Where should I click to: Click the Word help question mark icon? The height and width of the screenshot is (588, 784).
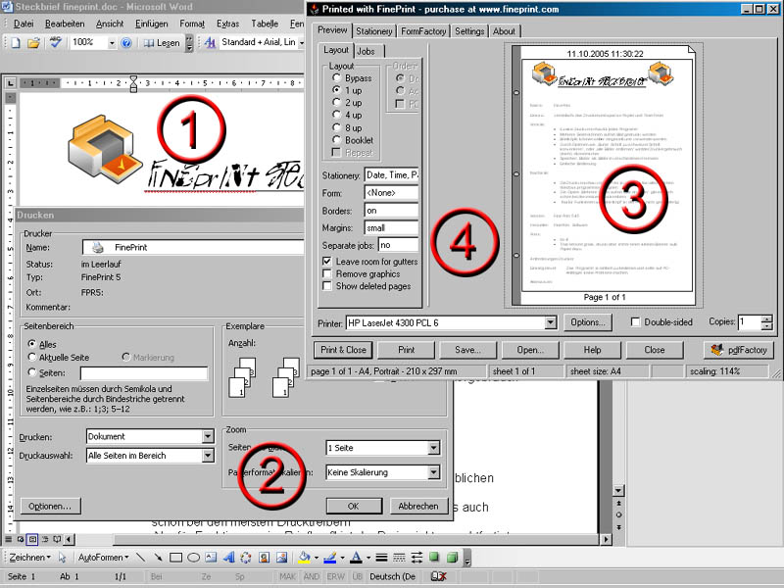125,43
